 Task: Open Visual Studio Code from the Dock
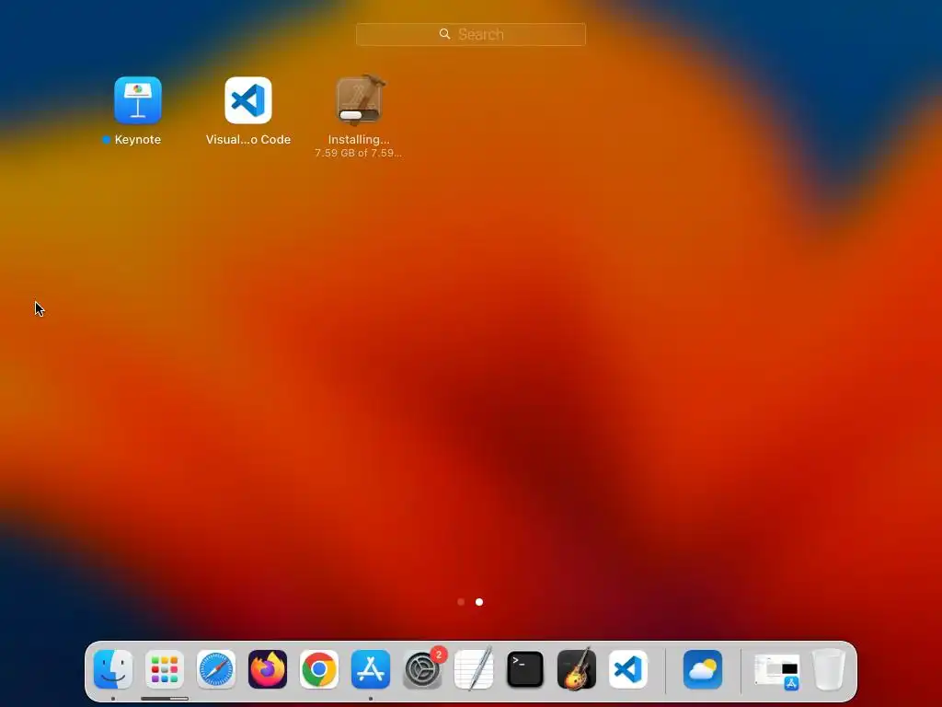coord(628,669)
